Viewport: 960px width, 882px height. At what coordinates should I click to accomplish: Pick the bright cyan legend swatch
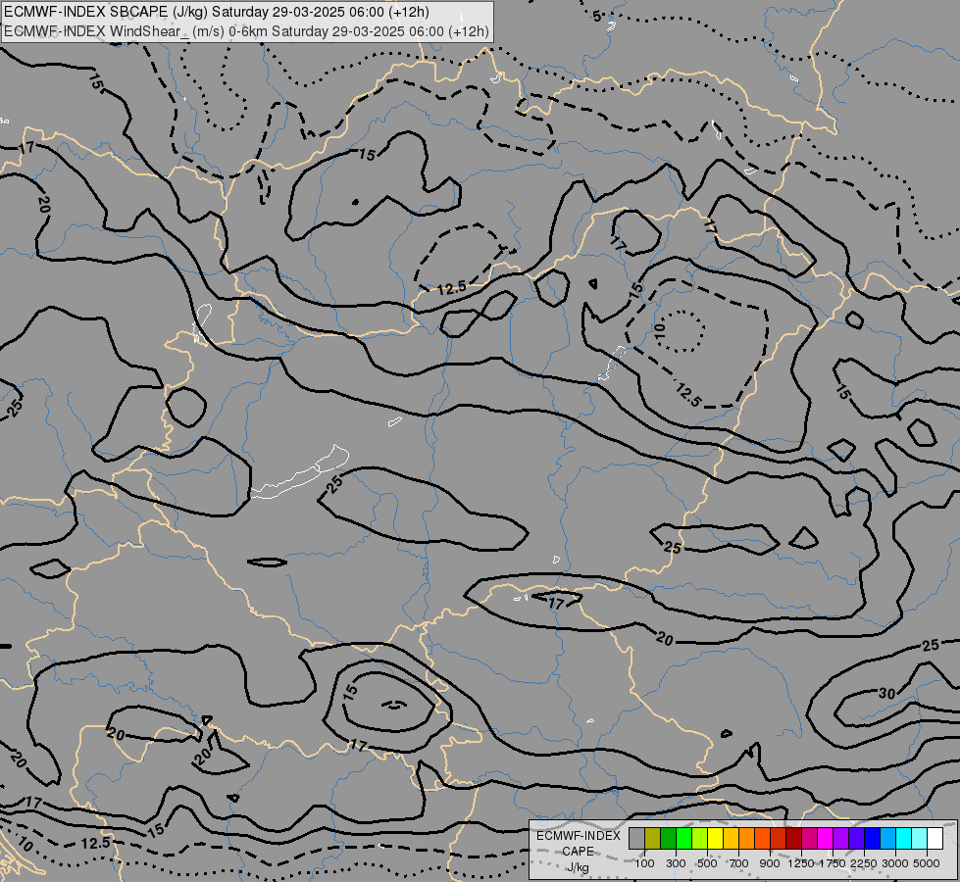tap(904, 839)
